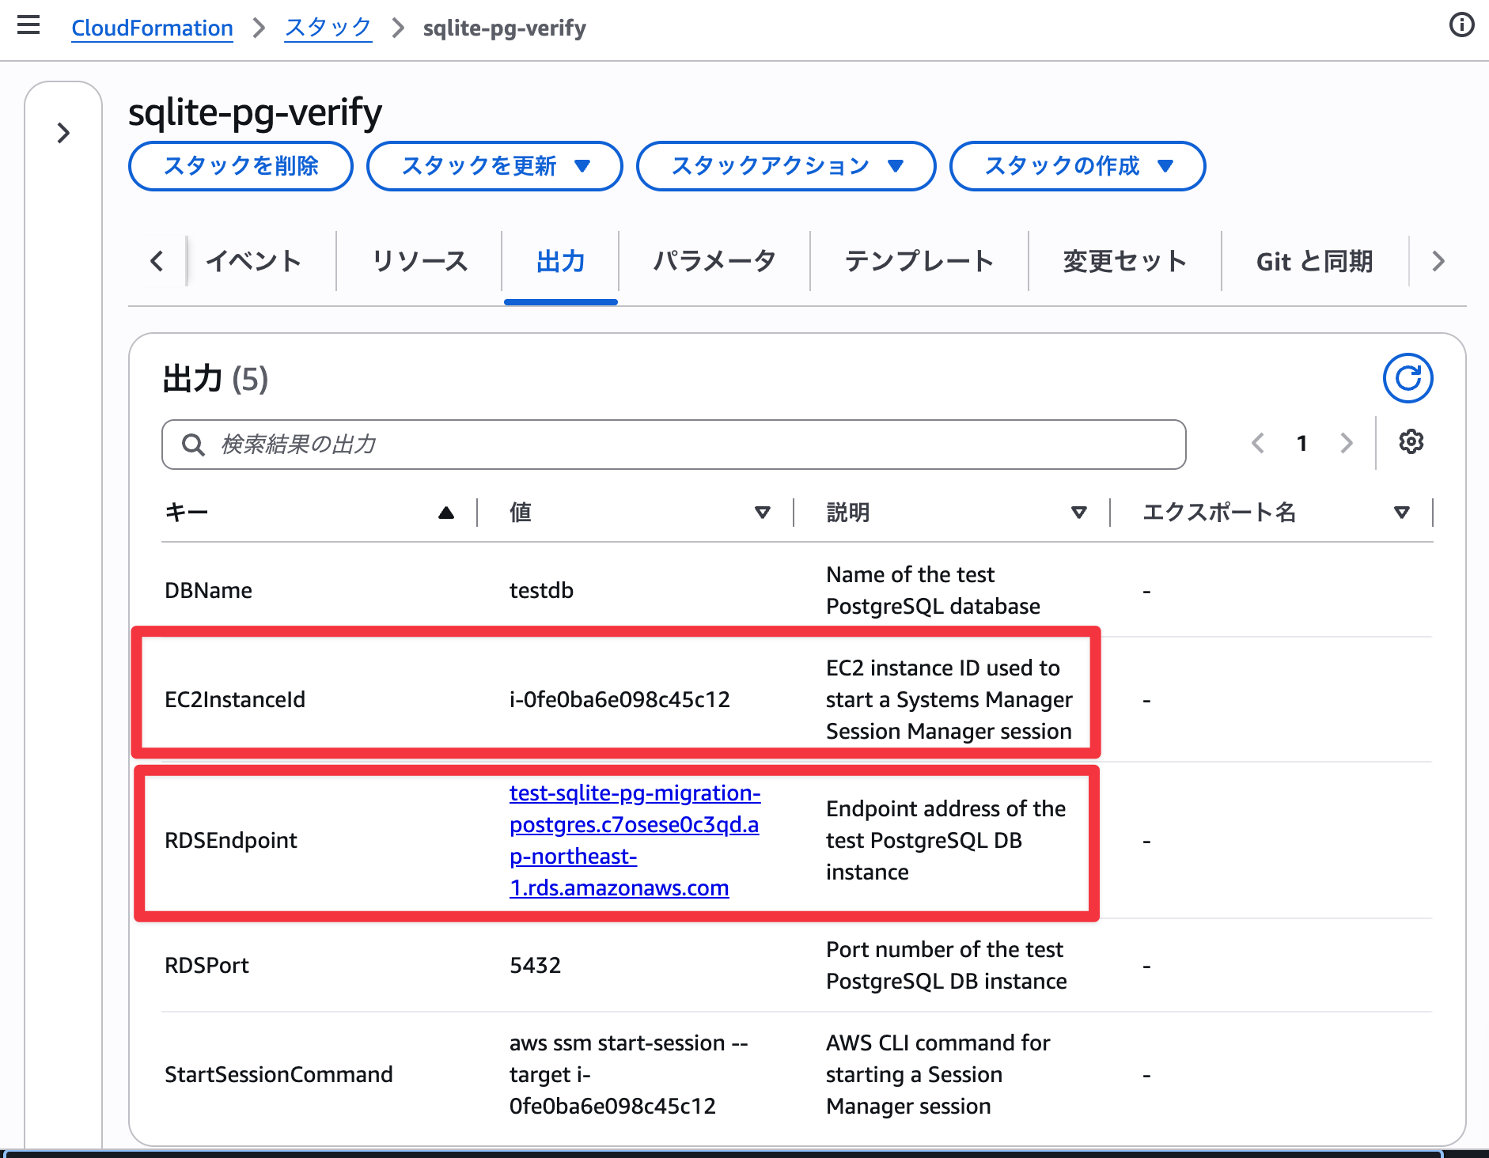Click description 'Name of the test PostgreSQL database'
The height and width of the screenshot is (1158, 1489).
pyautogui.click(x=933, y=590)
